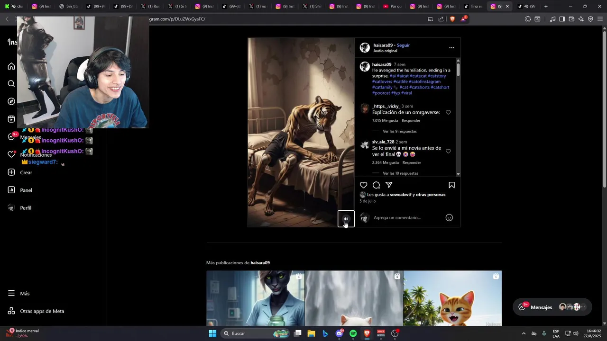
Task: Toggle the browser sidebar panel icon
Action: [x=562, y=19]
